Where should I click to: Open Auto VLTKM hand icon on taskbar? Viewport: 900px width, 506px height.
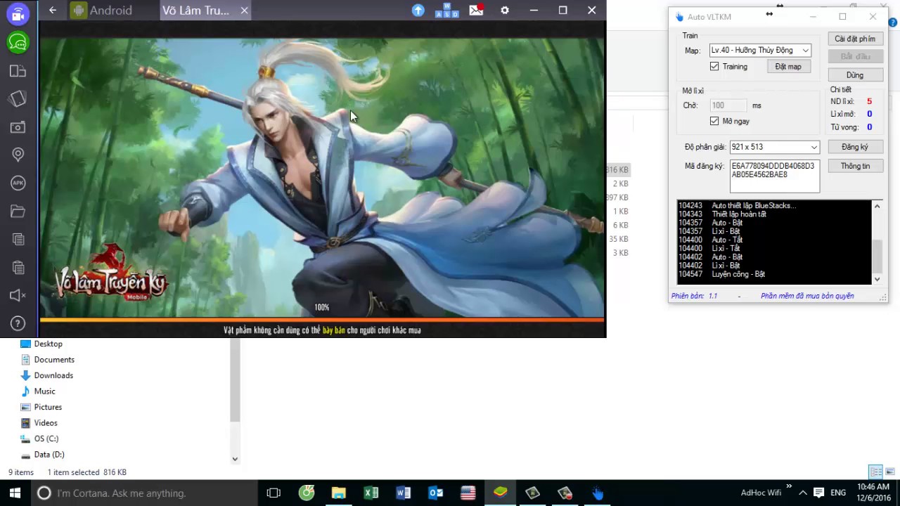597,493
